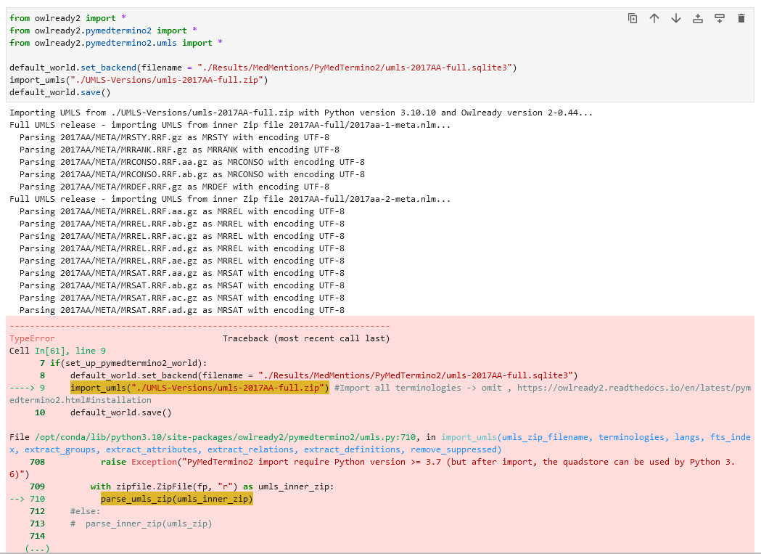The height and width of the screenshot is (554, 761).
Task: Open the owlready2.readthedocs.io URL in traceback
Action: pyautogui.click(x=624, y=388)
